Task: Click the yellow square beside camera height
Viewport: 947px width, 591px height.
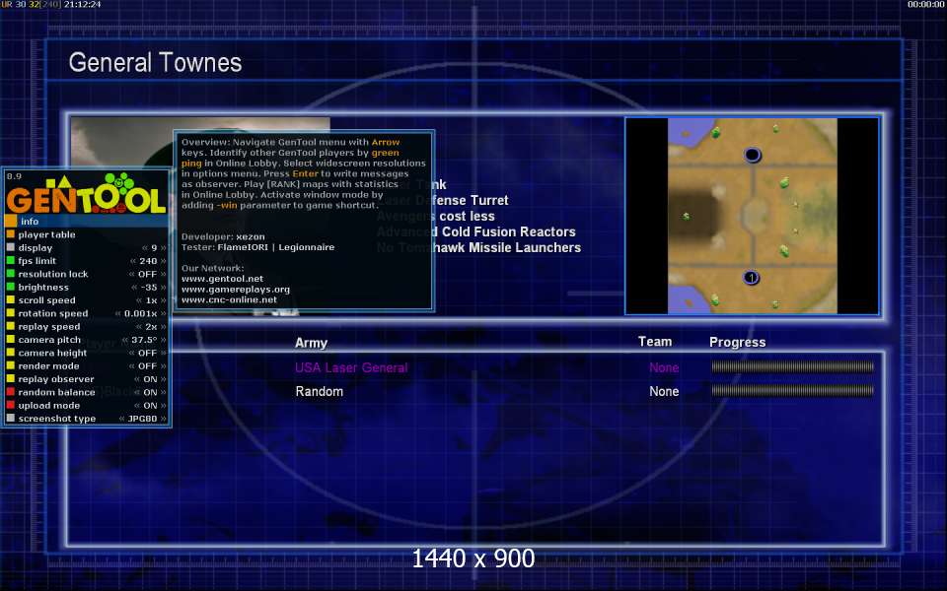Action: point(10,353)
